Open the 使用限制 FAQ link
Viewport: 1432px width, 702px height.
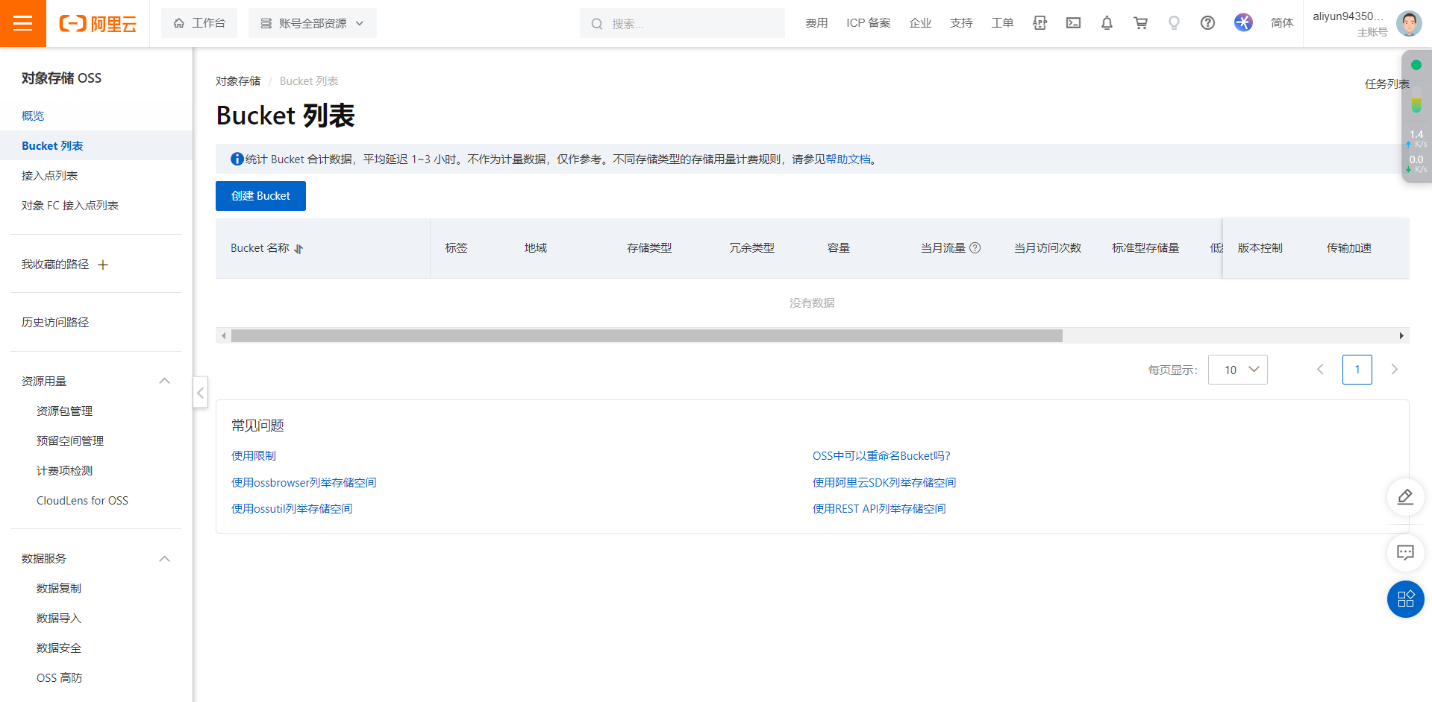point(254,455)
